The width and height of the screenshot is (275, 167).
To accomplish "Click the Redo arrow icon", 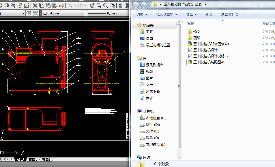I will click(x=80, y=5).
